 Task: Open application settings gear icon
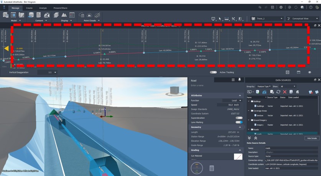click(x=281, y=7)
